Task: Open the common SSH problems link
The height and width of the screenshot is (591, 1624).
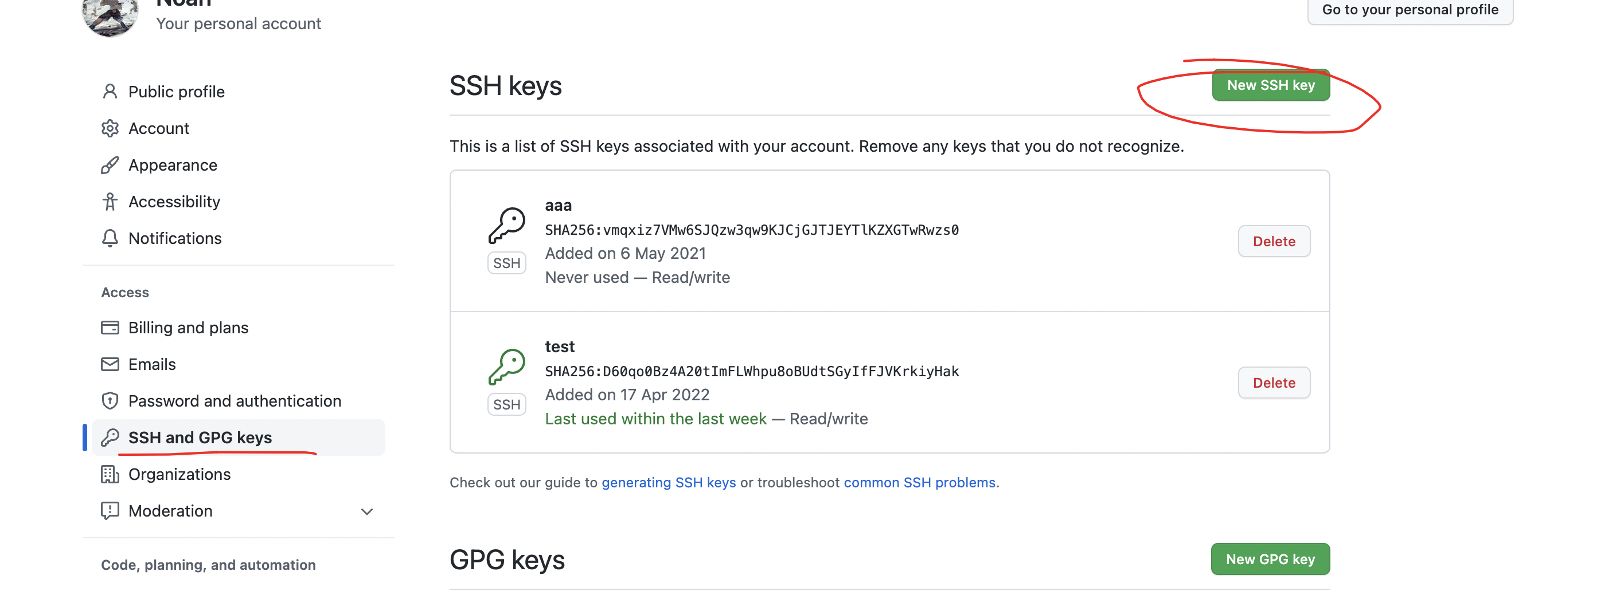Action: coord(919,482)
